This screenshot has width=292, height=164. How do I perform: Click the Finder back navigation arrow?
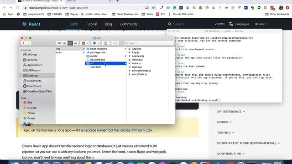[23, 43]
